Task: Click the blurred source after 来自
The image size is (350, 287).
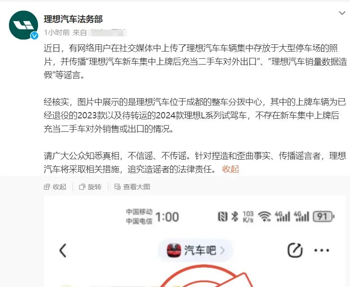Action: (107, 33)
